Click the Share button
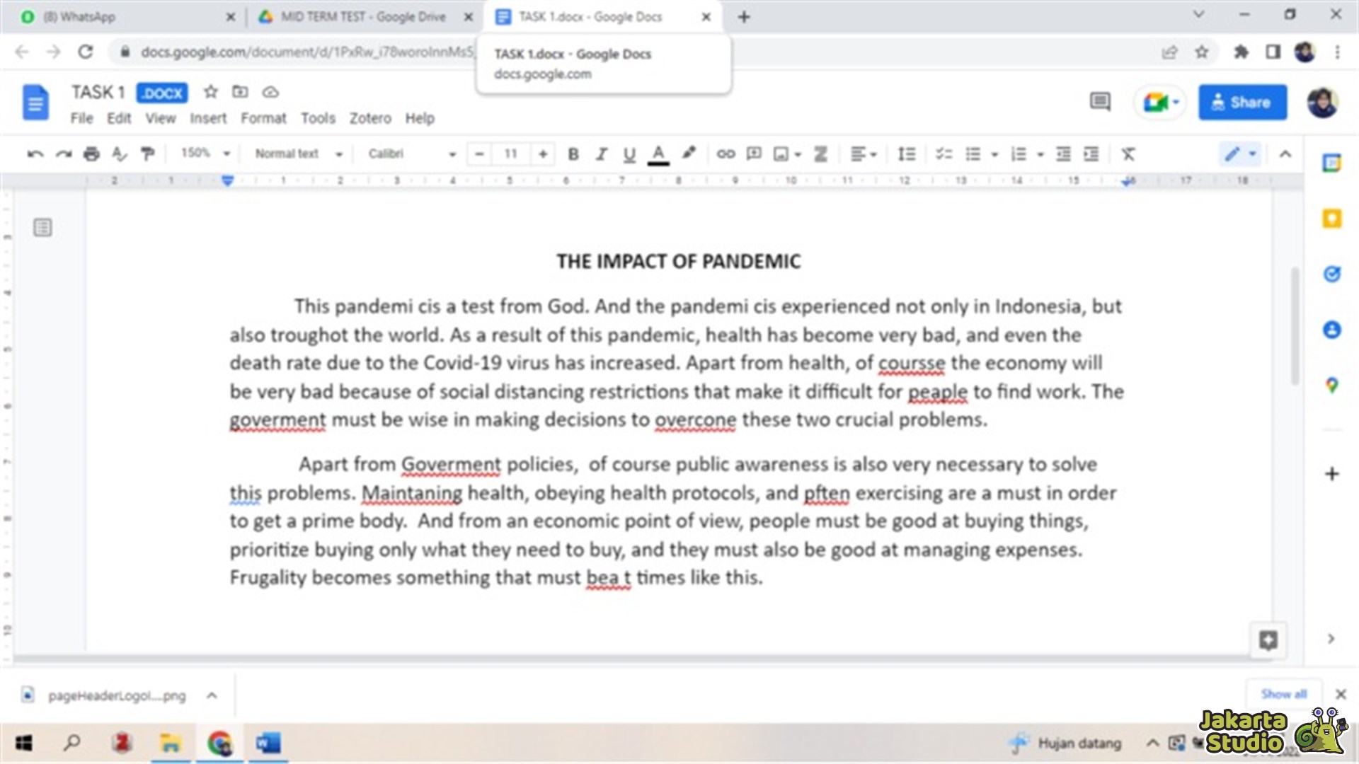The image size is (1359, 764). coord(1243,102)
